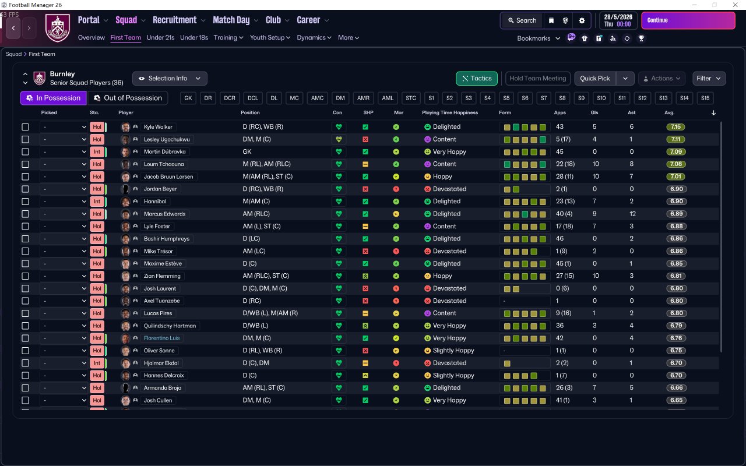746x466 pixels.
Task: Click Jordan Beyer's 6.90 rating badge
Action: (675, 189)
